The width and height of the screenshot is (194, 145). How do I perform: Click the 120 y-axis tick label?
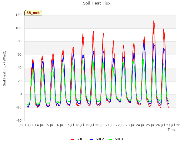(x=18, y=15)
